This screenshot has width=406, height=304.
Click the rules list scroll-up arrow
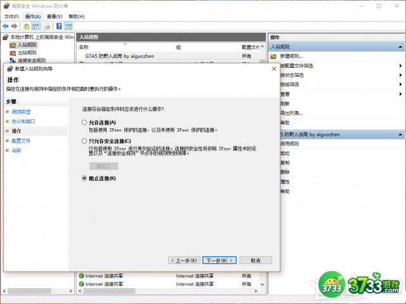(262, 46)
